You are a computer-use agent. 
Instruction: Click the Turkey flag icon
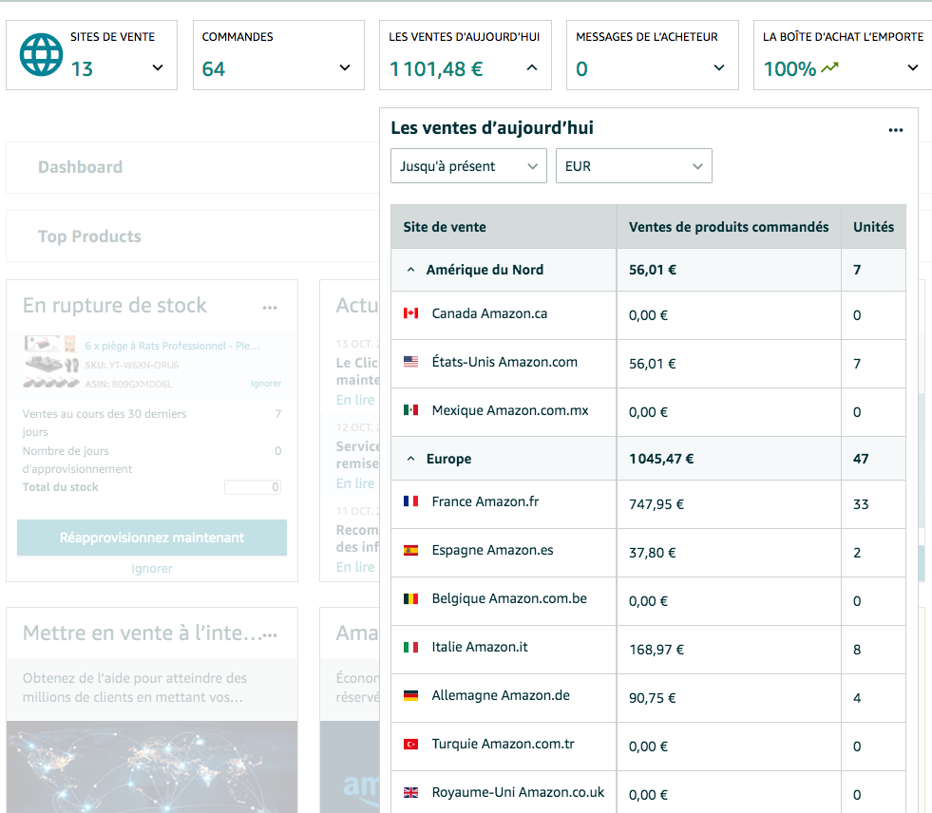(410, 744)
